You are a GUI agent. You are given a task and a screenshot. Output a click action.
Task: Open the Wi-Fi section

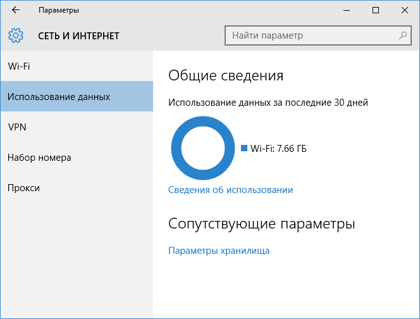[x=77, y=66]
